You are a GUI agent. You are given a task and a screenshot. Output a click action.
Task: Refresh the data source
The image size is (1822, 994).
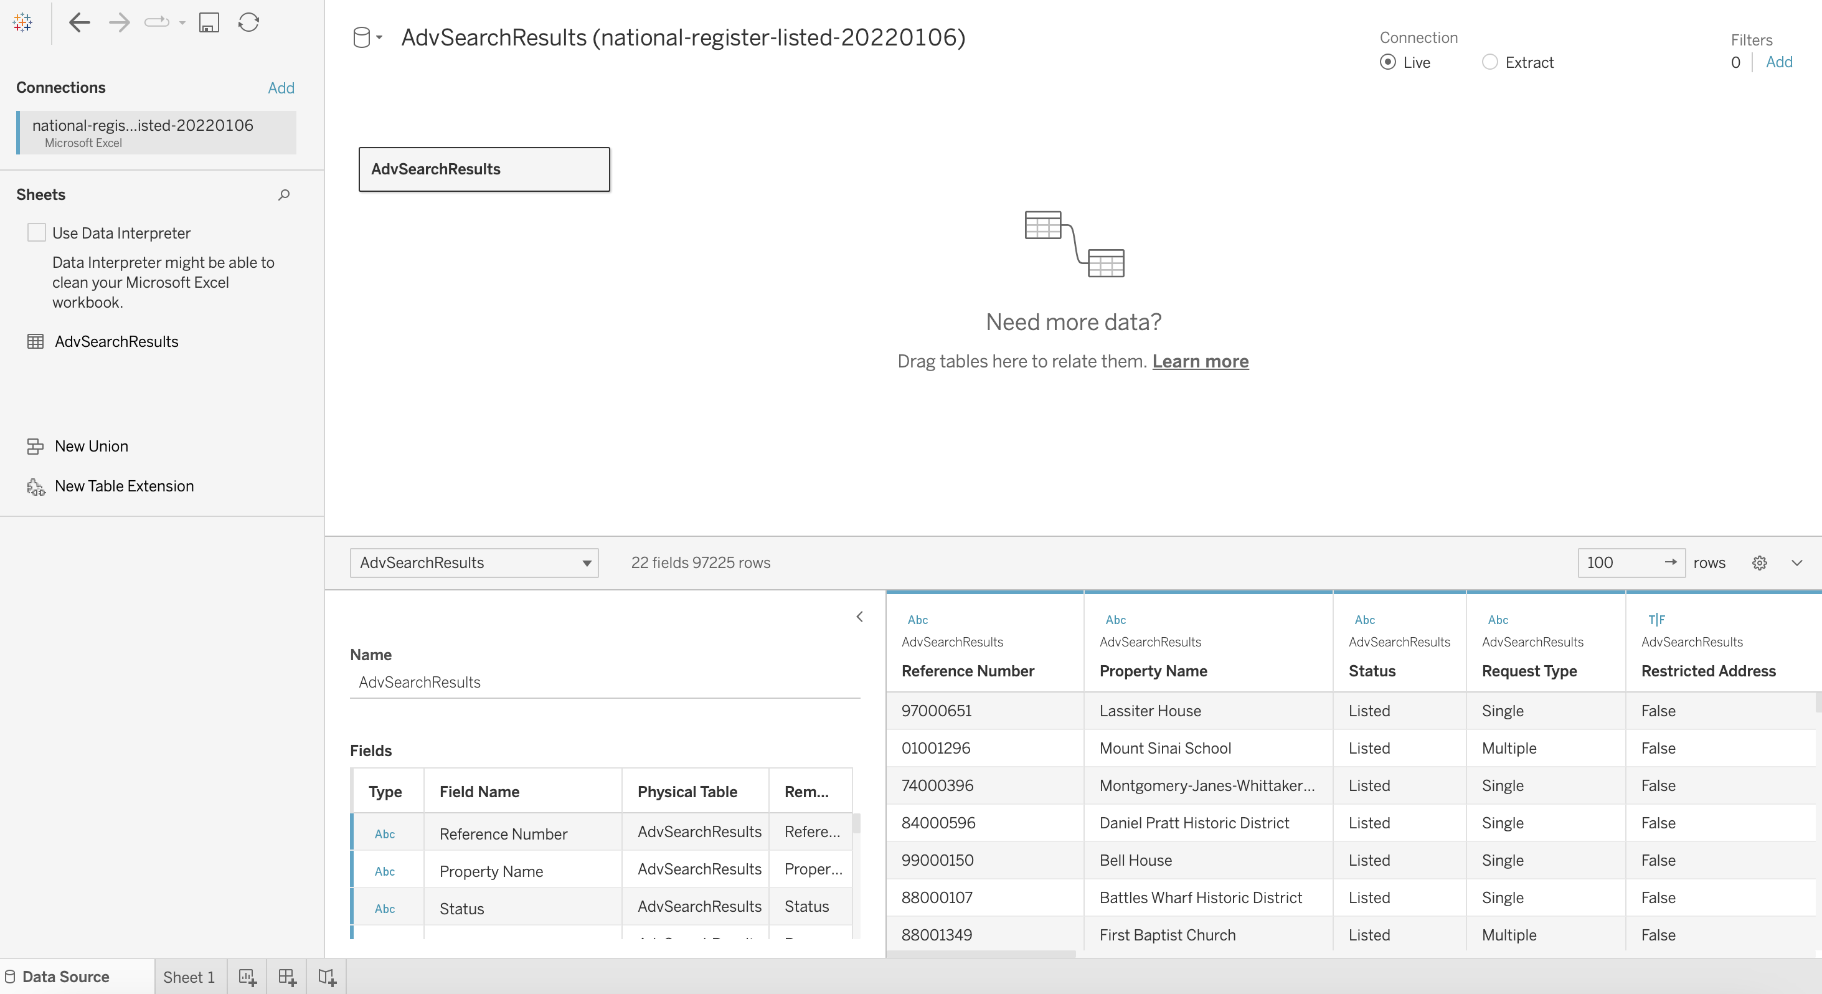(248, 22)
